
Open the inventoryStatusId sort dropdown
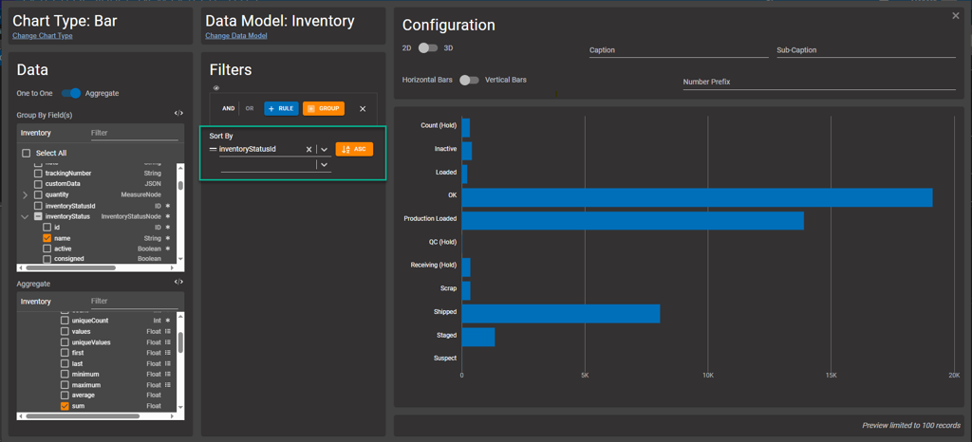click(x=324, y=150)
